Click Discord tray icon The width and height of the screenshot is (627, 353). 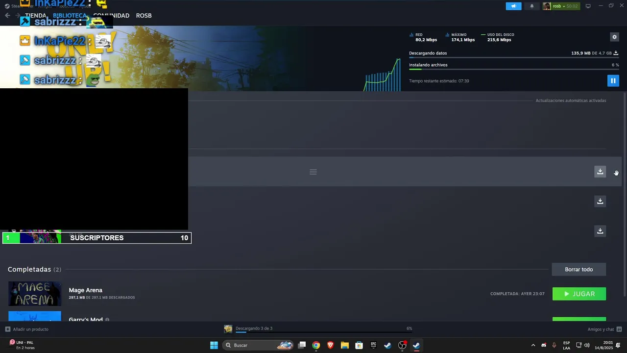coord(544,345)
